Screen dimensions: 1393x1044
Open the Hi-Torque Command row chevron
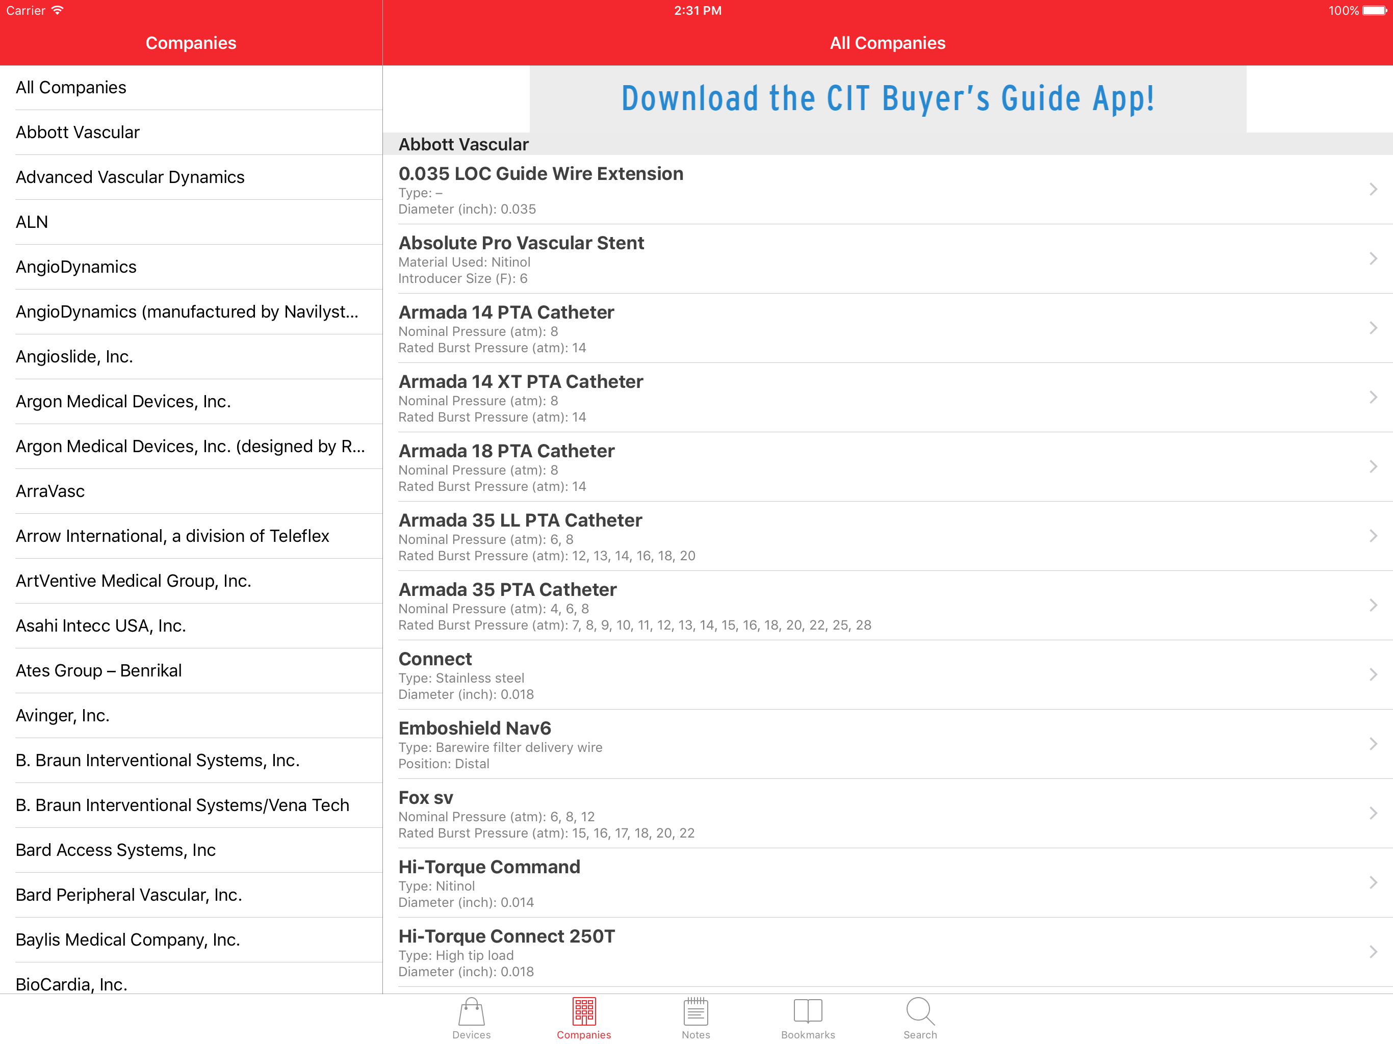pos(1374,882)
